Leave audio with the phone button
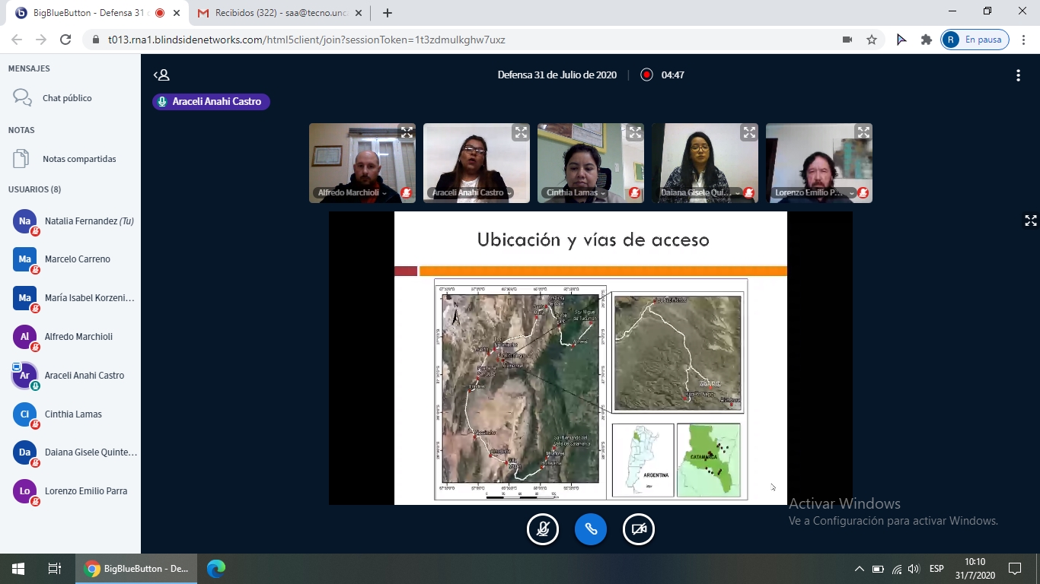 coord(590,530)
